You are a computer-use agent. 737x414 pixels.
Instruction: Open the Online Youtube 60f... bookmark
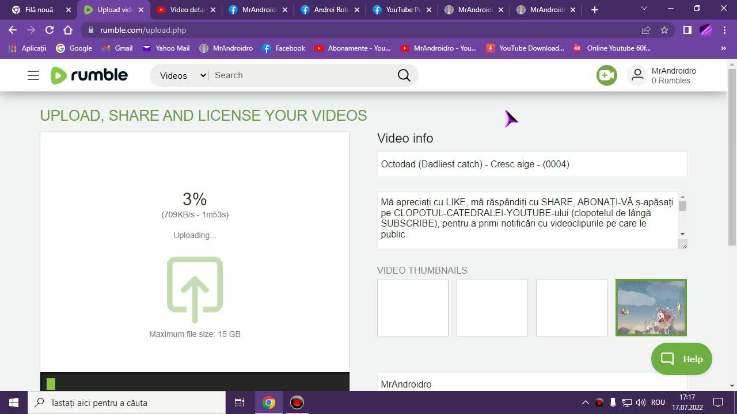pos(612,48)
